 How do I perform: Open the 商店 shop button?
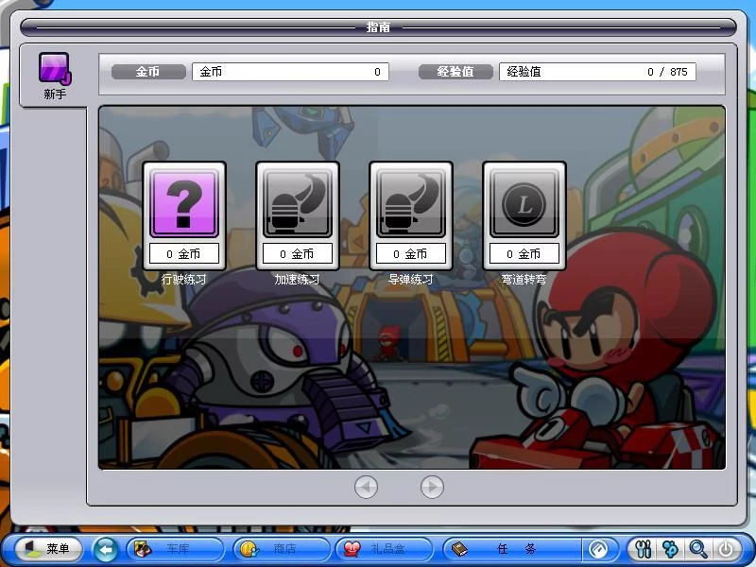[x=282, y=549]
